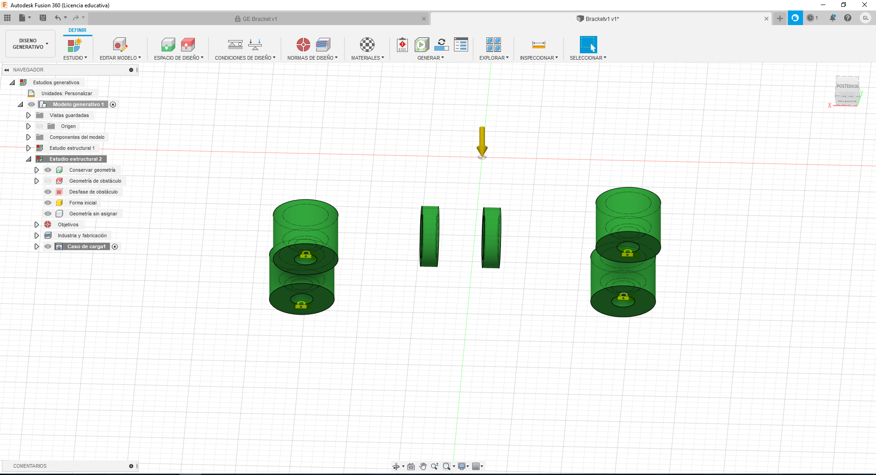Viewport: 876px width, 475px height.
Task: Open the Objectives icon
Action: coord(303,45)
